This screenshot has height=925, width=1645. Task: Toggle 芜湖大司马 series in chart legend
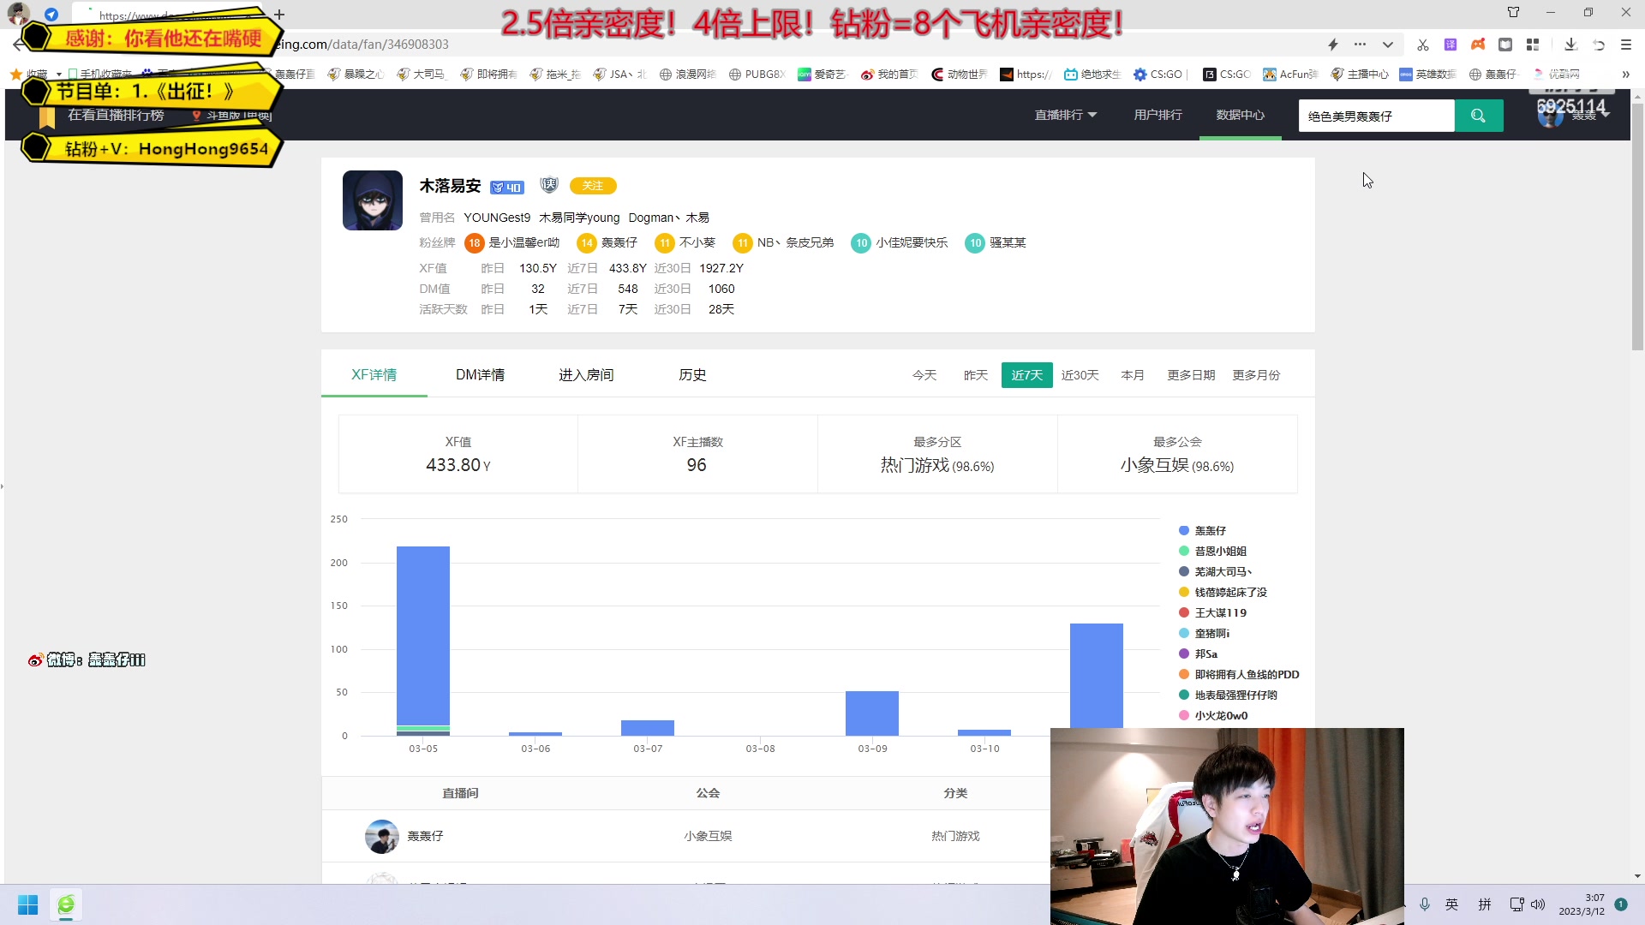point(1216,572)
